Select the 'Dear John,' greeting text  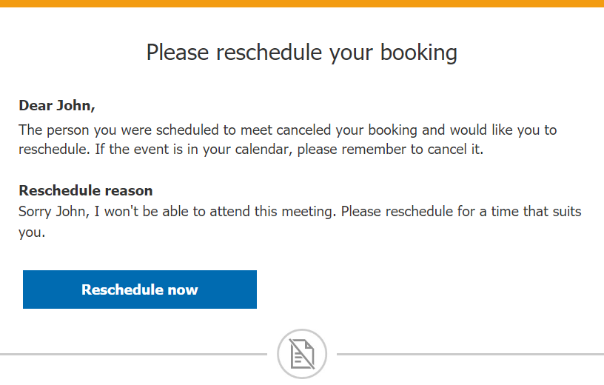click(57, 105)
